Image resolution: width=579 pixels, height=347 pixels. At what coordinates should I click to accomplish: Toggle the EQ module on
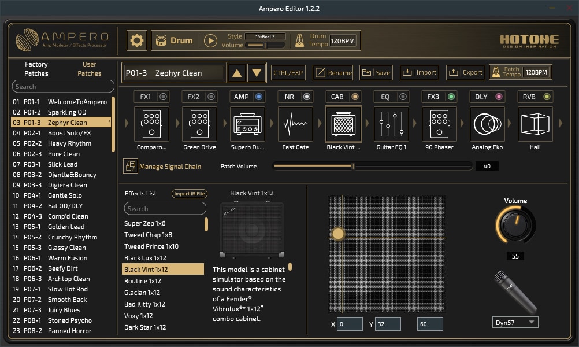click(x=403, y=97)
